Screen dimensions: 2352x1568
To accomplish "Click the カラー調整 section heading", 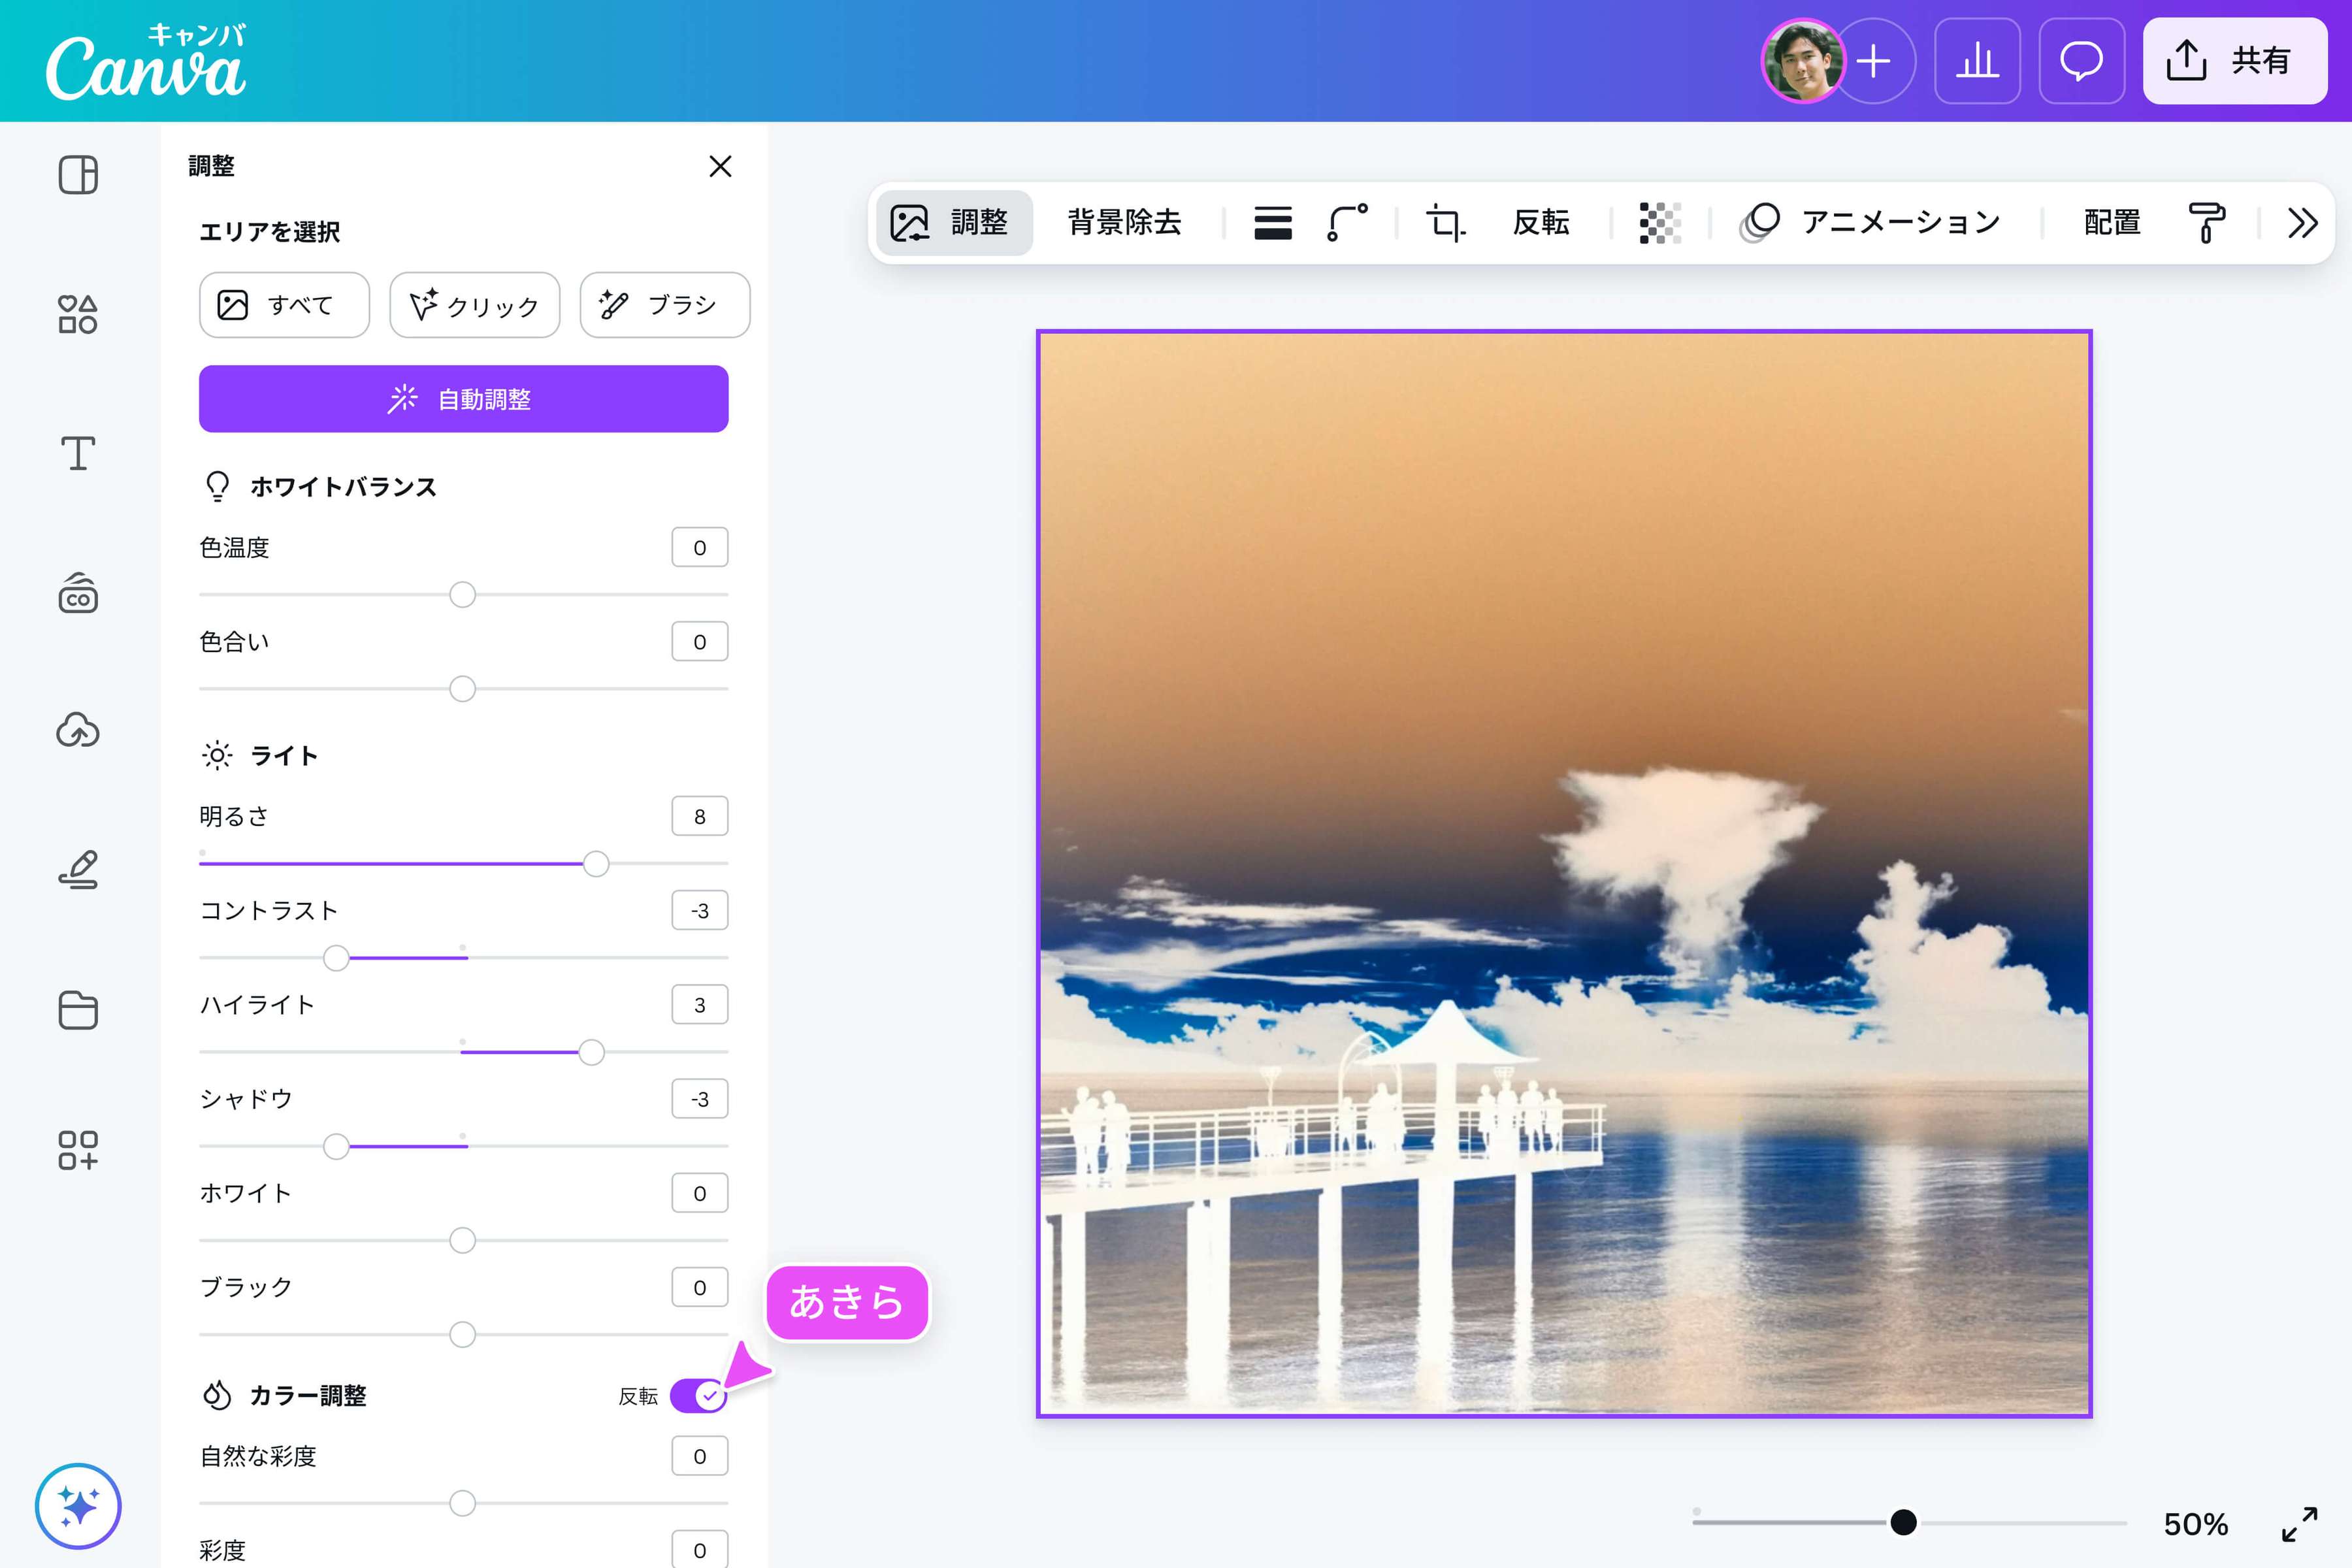I will tap(308, 1395).
